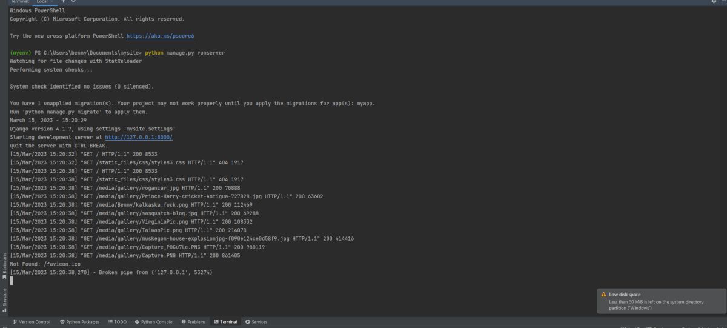Open terminal settings gear icon
Image resolution: width=727 pixels, height=328 pixels.
point(713,2)
